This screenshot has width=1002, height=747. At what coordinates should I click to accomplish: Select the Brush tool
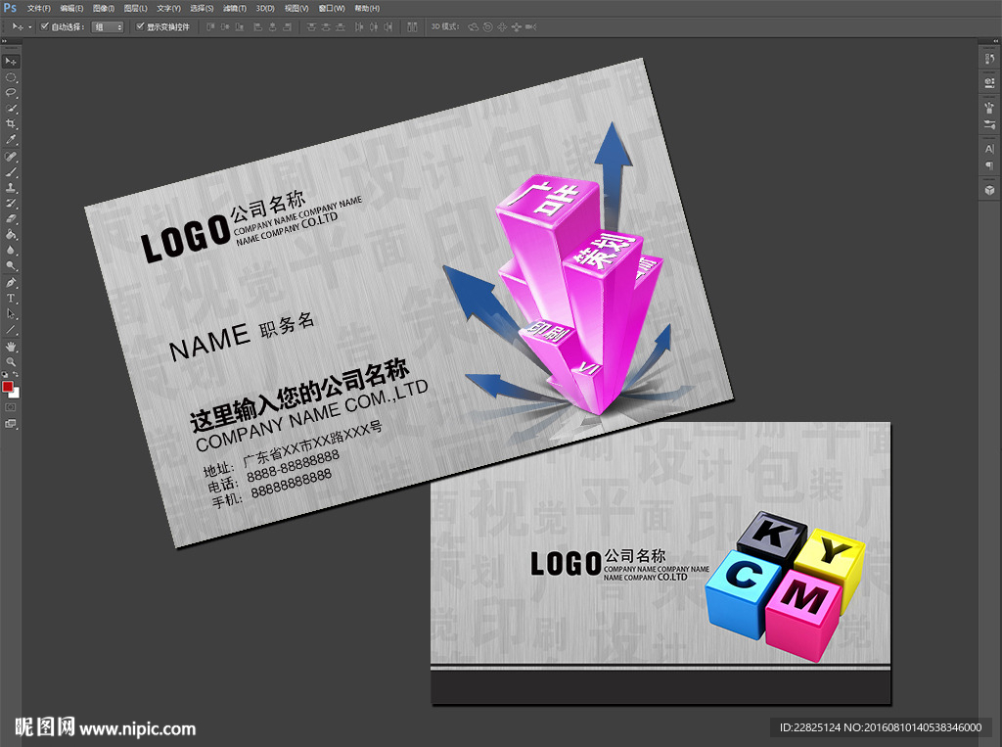point(11,172)
